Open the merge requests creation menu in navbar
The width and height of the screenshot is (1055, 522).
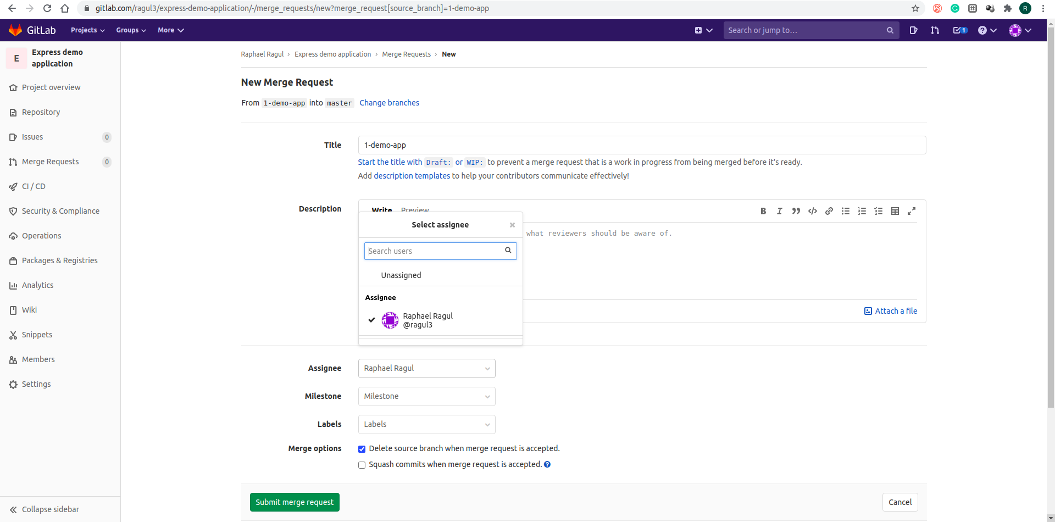click(935, 30)
